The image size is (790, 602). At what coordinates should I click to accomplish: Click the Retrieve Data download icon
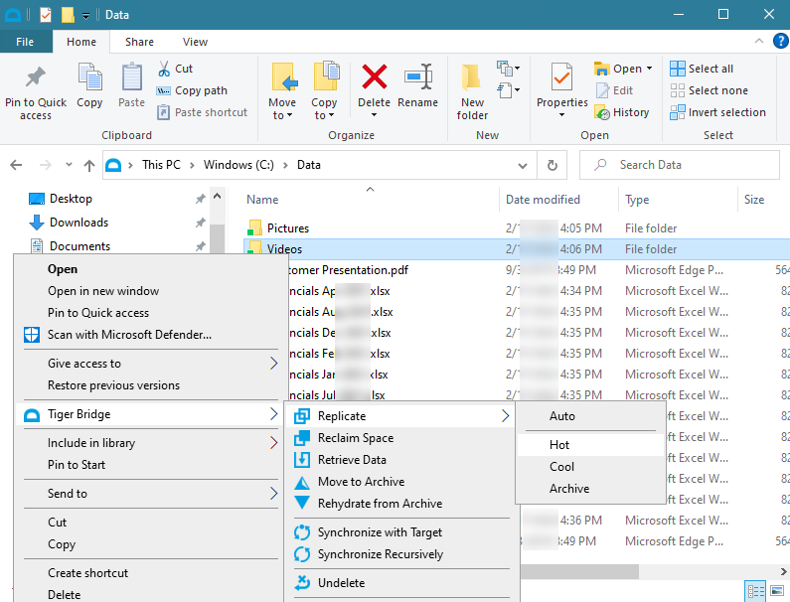coord(301,460)
